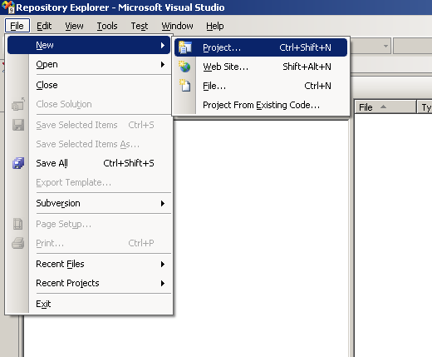432x357 pixels.
Task: Select Save All in the File menu
Action: click(89, 163)
